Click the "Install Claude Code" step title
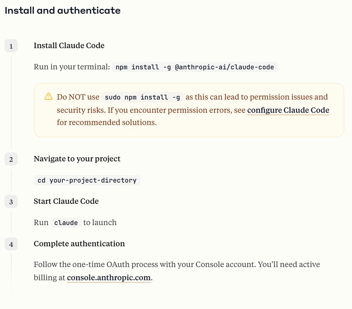 [69, 45]
